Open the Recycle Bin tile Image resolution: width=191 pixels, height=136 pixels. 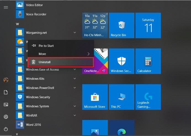point(121,25)
